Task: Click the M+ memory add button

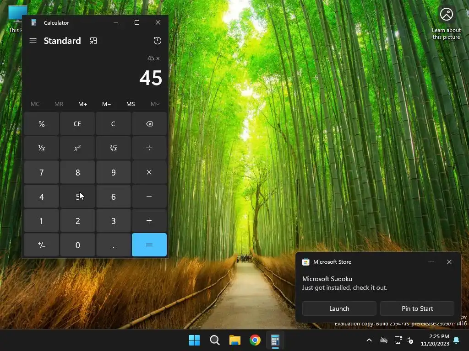Action: click(x=82, y=104)
